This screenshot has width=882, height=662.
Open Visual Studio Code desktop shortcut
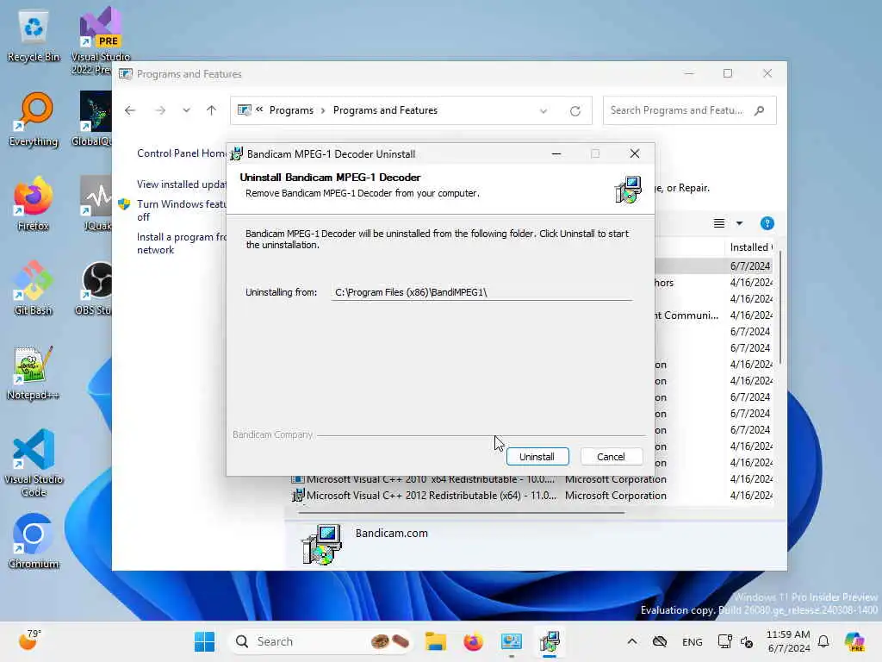pyautogui.click(x=34, y=463)
